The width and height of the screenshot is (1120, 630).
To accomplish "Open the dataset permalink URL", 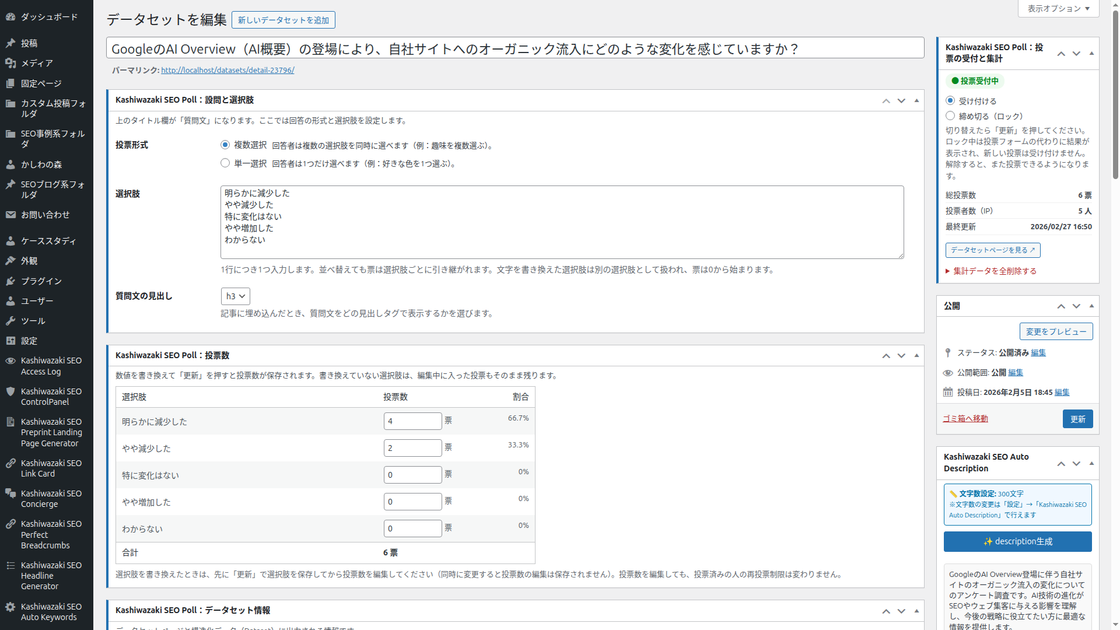I will point(228,70).
